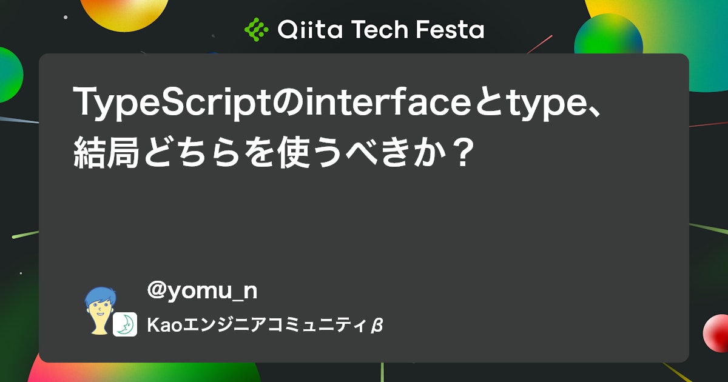This screenshot has width=728, height=382.
Task: Open Kaoエンジニアコミュニティβ organization name
Action: (265, 325)
